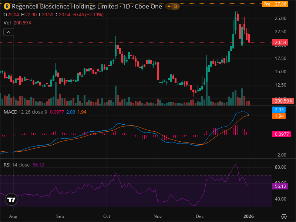296x222 pixels.
Task: Click the blue 2.03 MACD value label
Action: (279, 110)
